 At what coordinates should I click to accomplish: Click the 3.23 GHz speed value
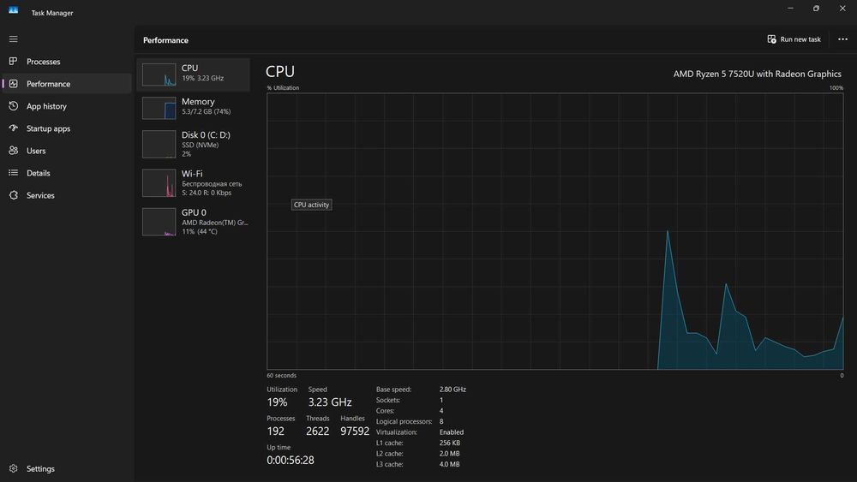coord(330,402)
